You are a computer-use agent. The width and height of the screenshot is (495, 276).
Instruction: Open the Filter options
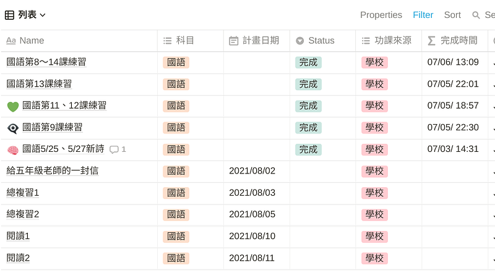[x=423, y=15]
